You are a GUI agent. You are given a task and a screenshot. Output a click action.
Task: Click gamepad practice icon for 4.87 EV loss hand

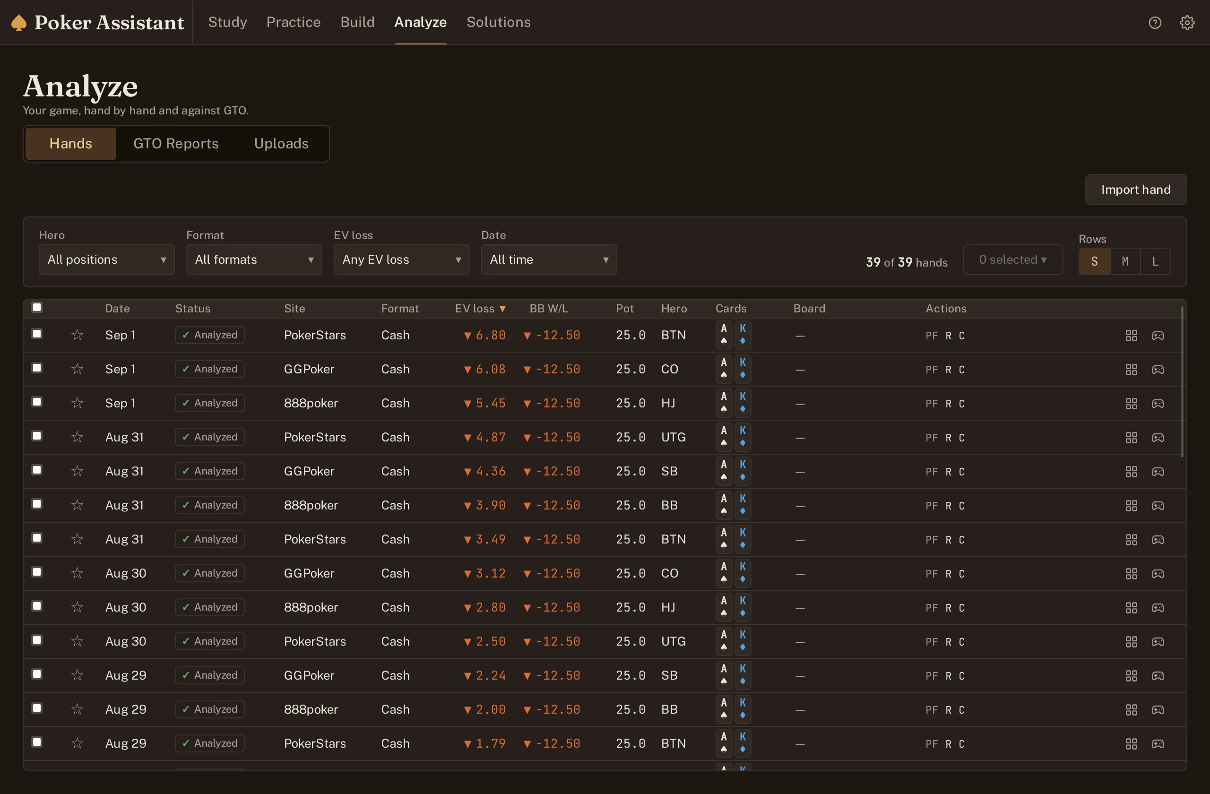1158,438
